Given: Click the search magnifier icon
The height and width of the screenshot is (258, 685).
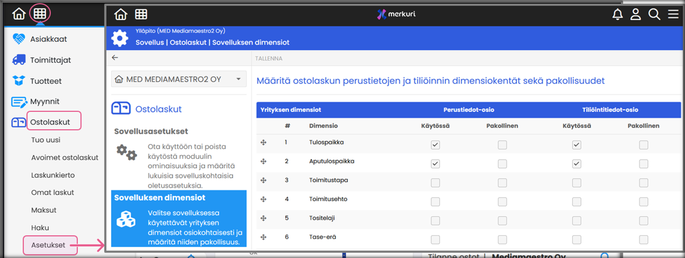Looking at the screenshot, I should (654, 14).
